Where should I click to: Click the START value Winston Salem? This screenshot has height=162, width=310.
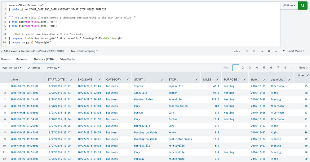pos(144,99)
